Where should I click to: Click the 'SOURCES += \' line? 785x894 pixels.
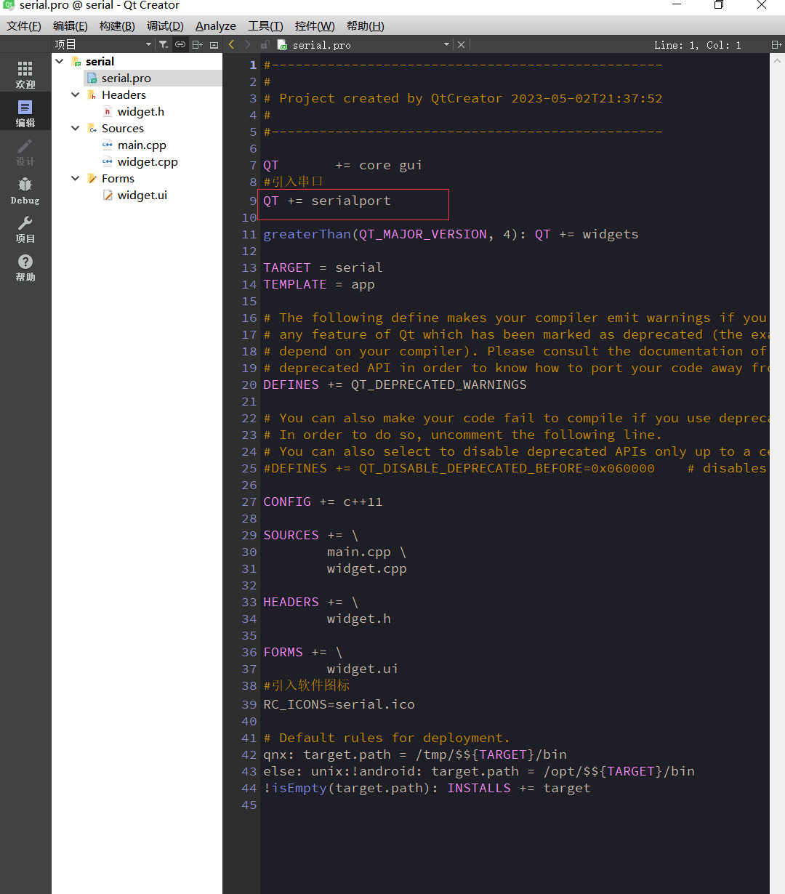click(x=311, y=536)
